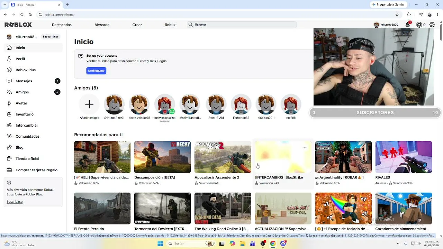Open the Walking Dead Online 3 thumbnail
Viewport: 443px width, 249px height.
click(x=223, y=209)
